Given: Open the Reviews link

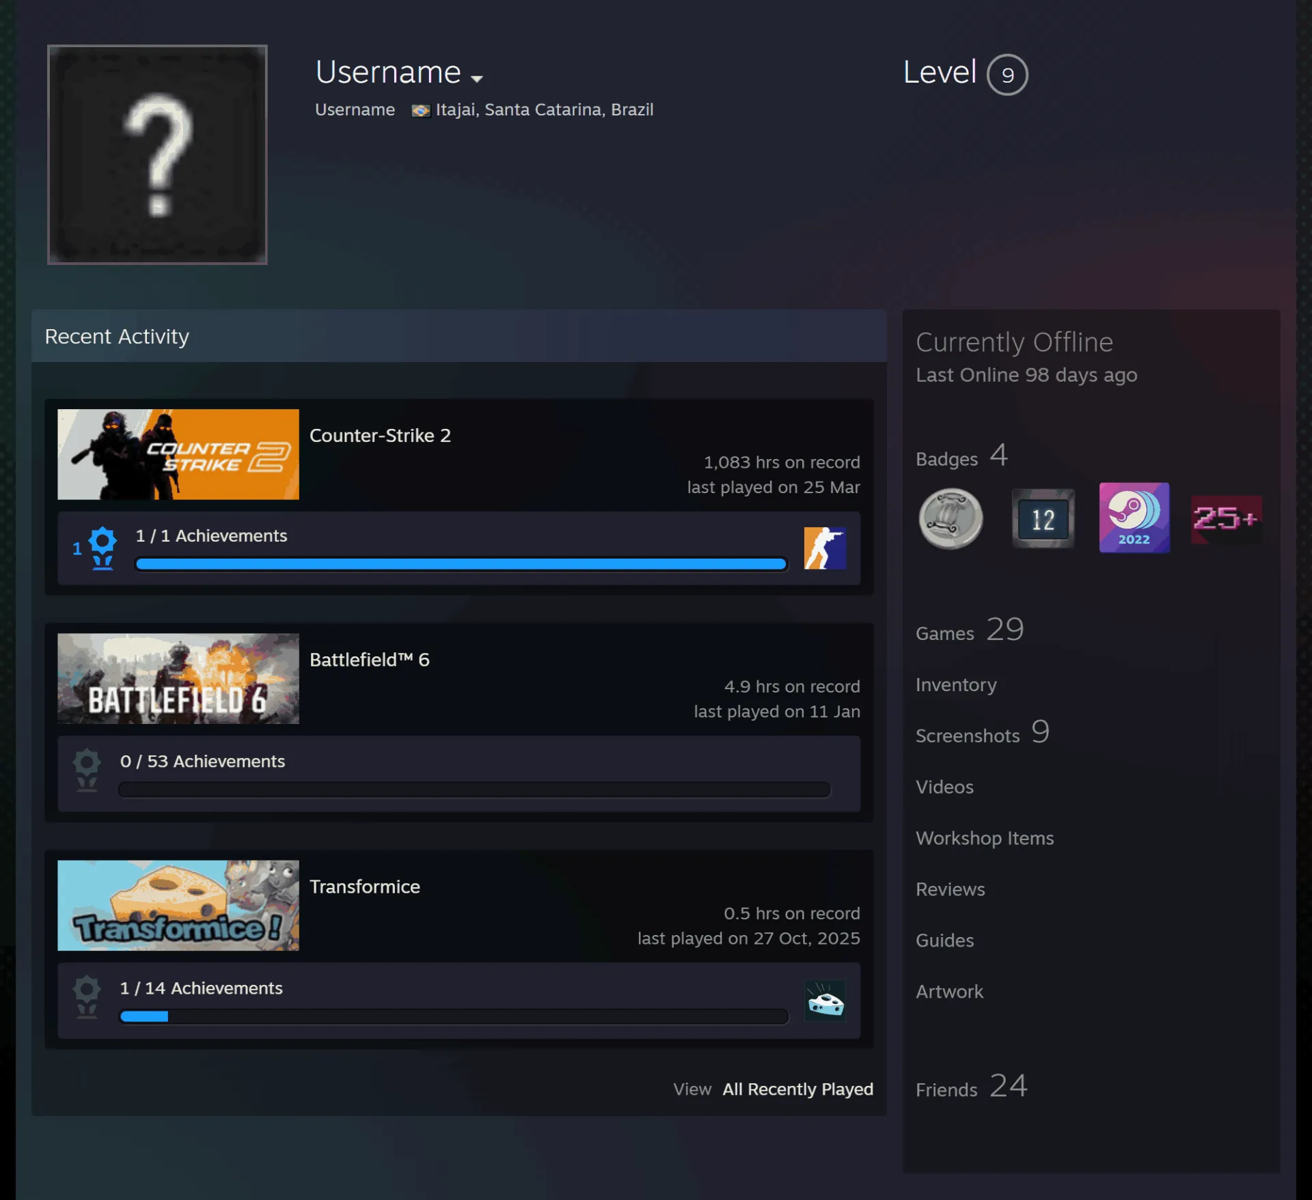Looking at the screenshot, I should tap(951, 890).
